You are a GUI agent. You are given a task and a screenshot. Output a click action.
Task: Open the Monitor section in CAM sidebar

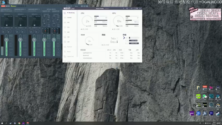coord(68,61)
